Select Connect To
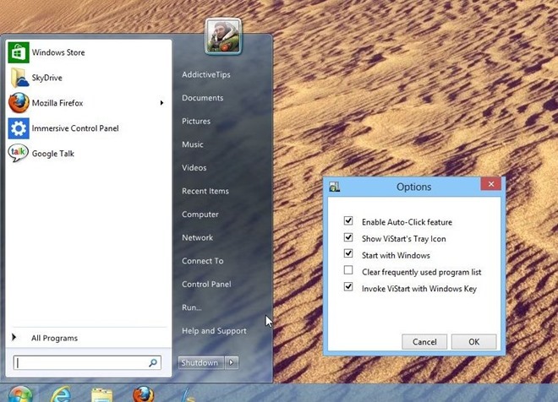Viewport: 558px width, 402px height. click(203, 261)
